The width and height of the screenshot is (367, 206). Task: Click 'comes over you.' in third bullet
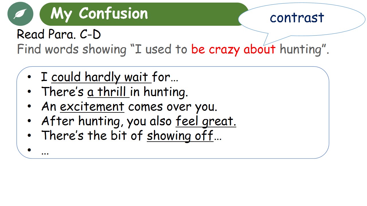(x=173, y=107)
